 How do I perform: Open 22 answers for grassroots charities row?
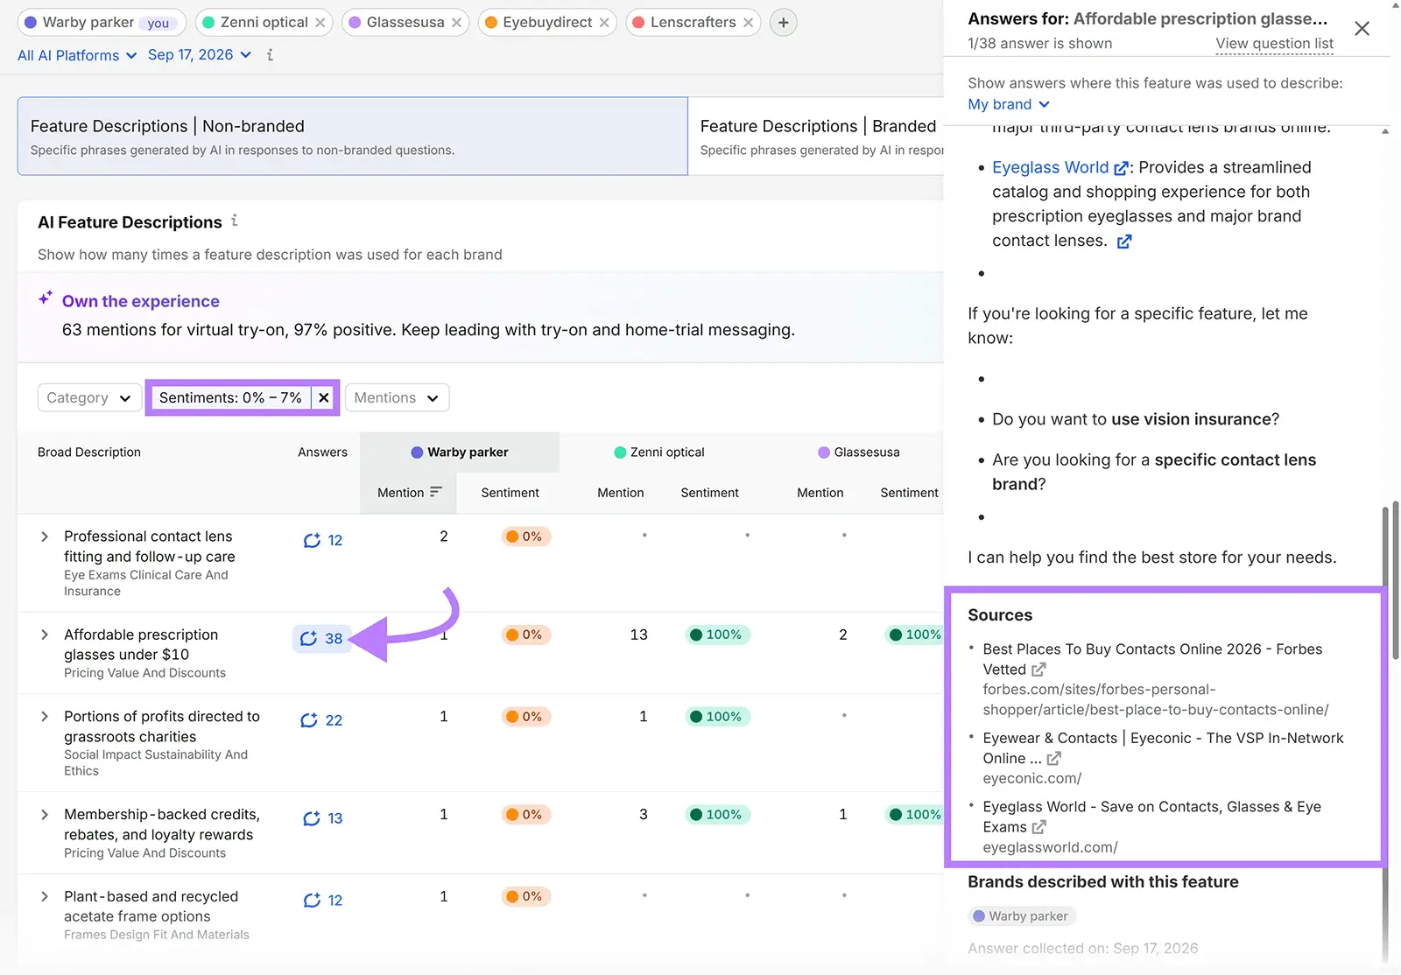coord(321,720)
